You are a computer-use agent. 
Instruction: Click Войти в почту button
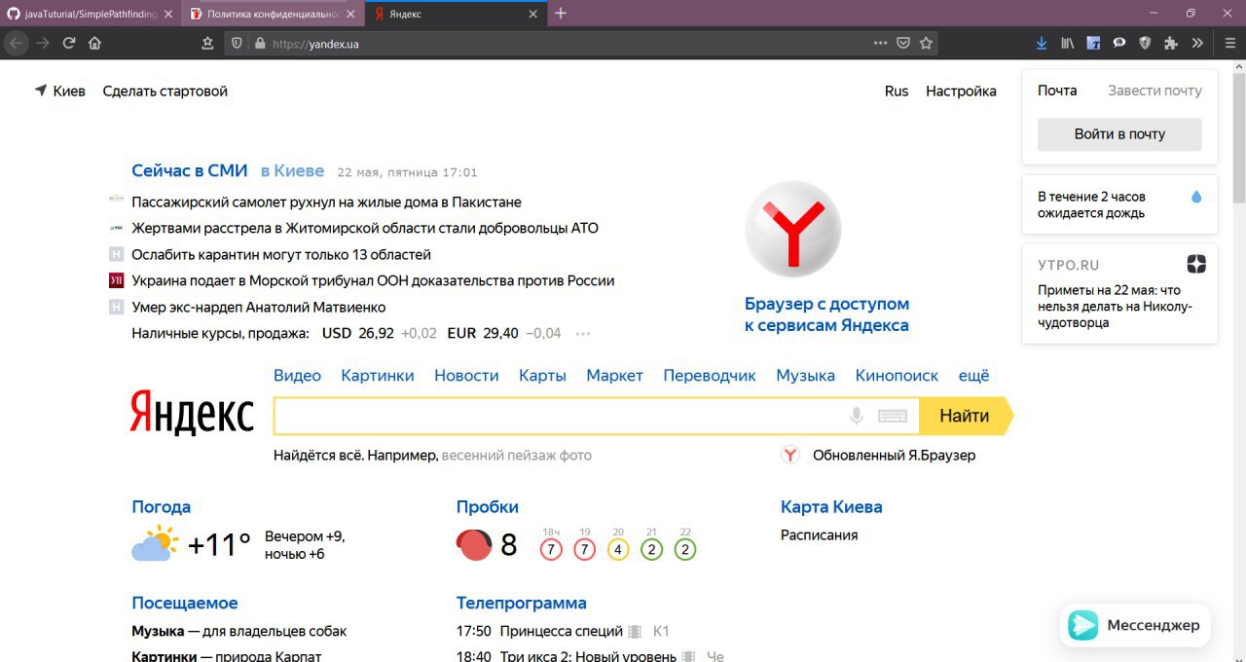[1119, 134]
